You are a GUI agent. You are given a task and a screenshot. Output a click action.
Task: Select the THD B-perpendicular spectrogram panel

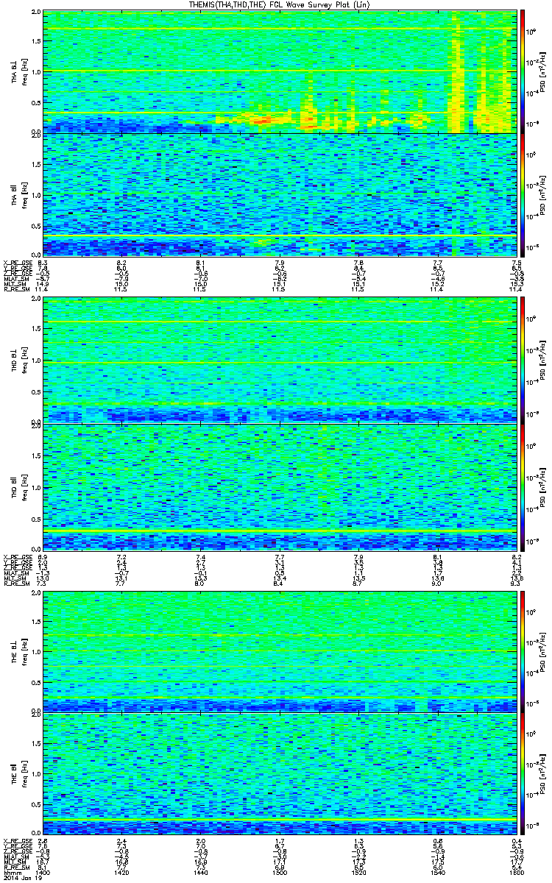coord(279,361)
